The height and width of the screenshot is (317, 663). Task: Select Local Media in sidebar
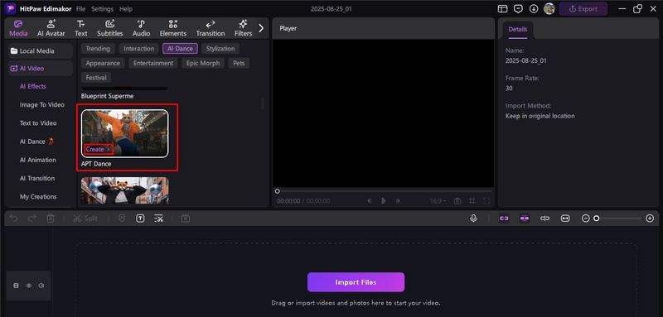pos(41,51)
